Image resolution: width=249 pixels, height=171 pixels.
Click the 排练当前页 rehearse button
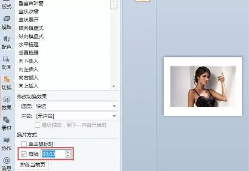(x=33, y=165)
